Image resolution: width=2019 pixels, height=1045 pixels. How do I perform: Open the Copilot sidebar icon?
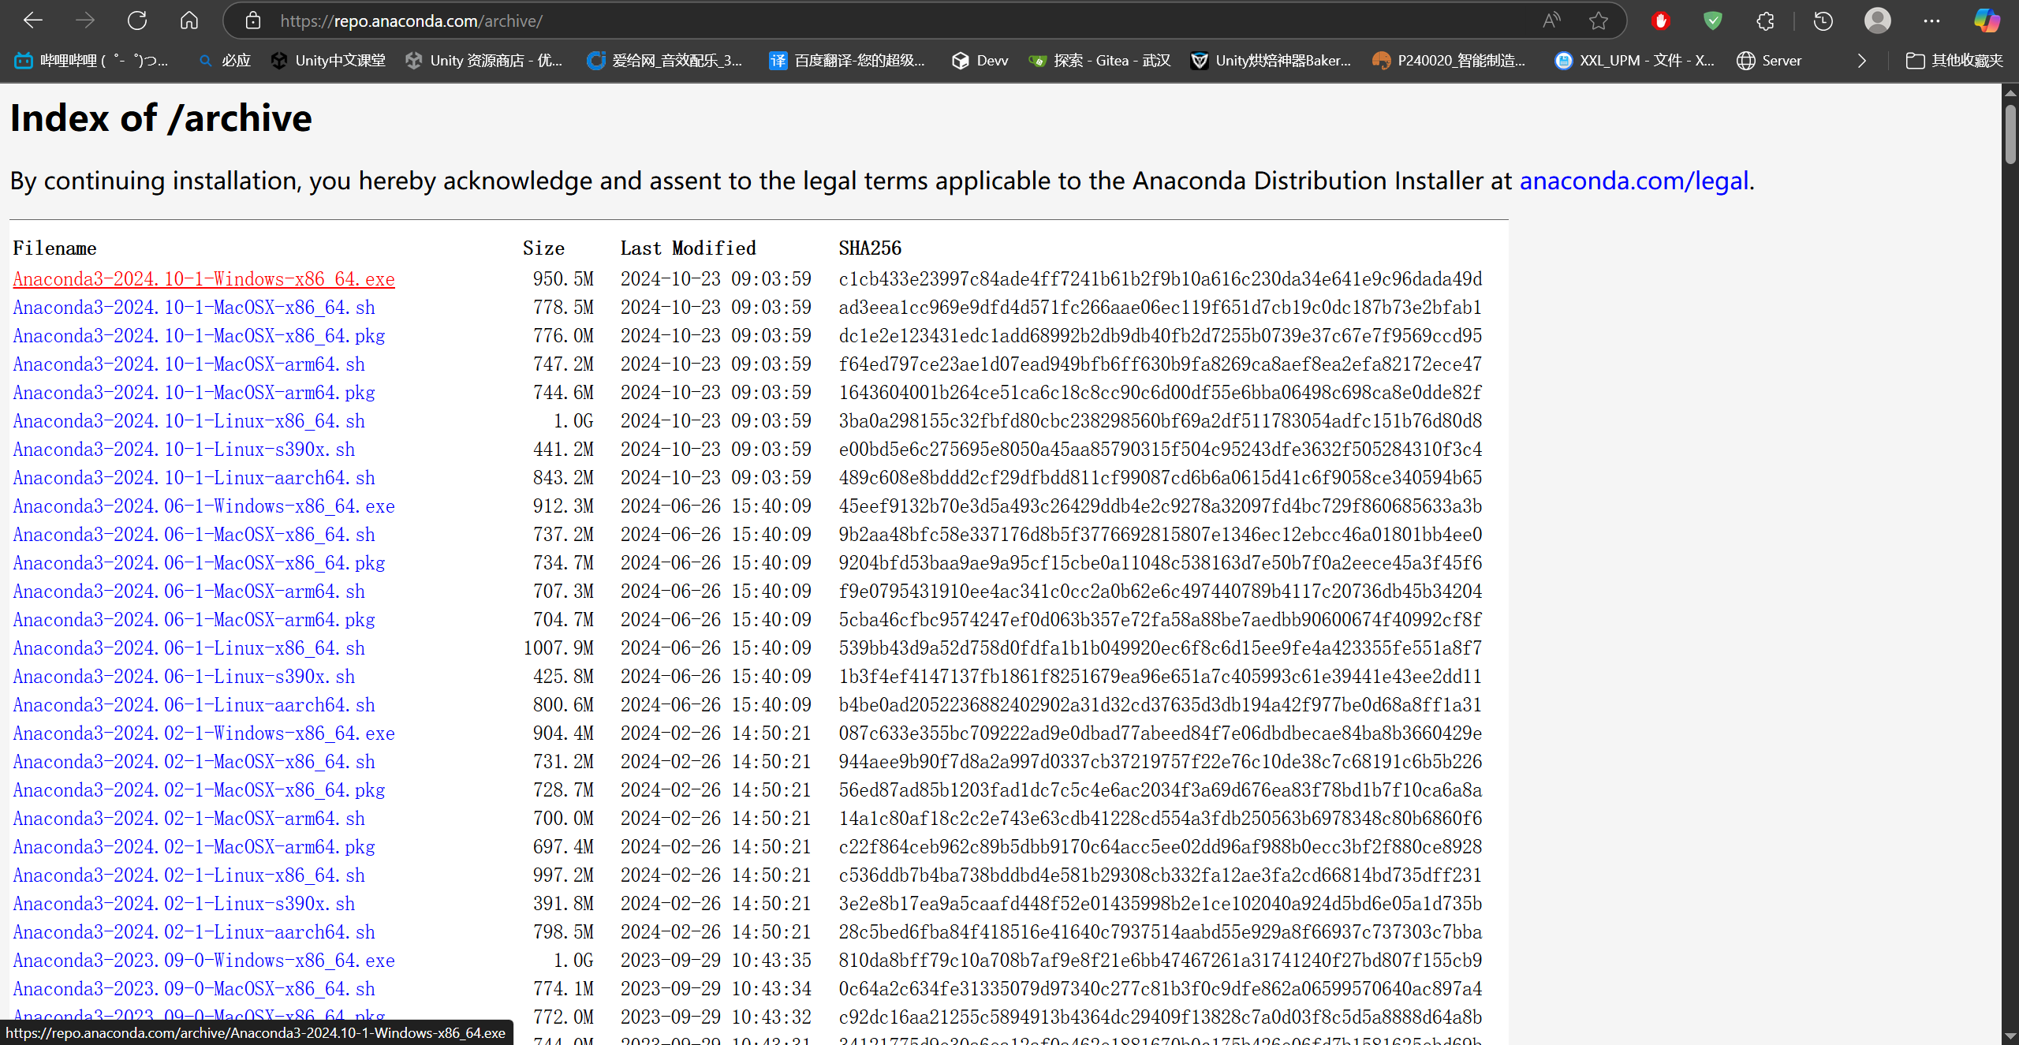pos(1986,21)
